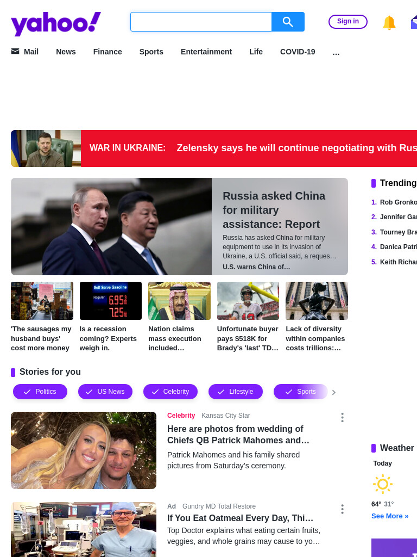Click the Celebrity category label

[x=181, y=416]
